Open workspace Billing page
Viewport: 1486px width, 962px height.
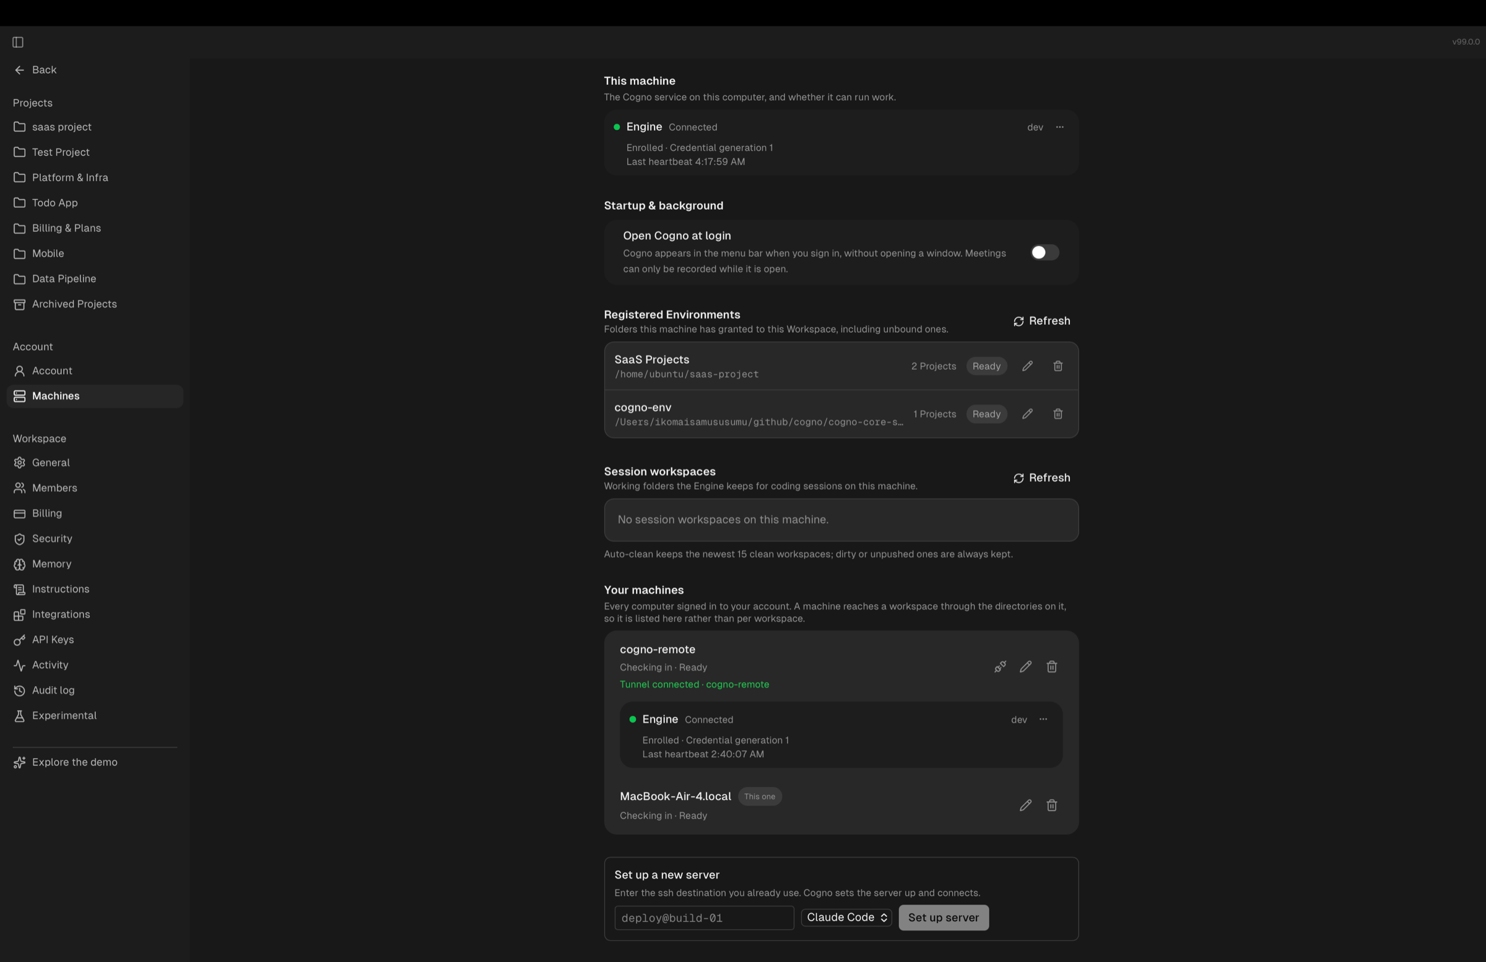[95, 513]
